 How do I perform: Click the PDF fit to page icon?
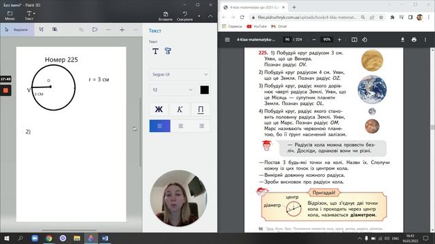click(x=354, y=39)
